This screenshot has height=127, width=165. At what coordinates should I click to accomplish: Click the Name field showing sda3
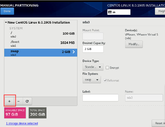click(x=144, y=98)
